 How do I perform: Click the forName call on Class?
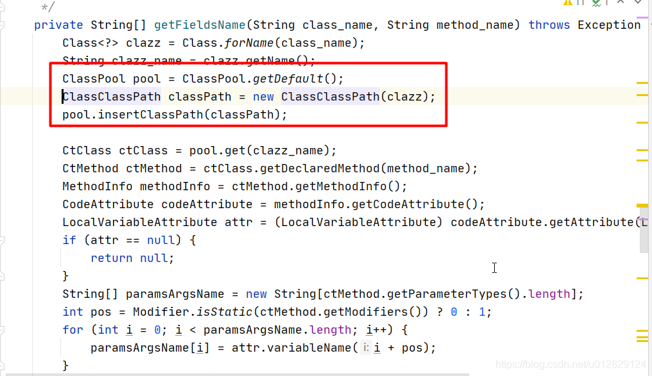(249, 43)
